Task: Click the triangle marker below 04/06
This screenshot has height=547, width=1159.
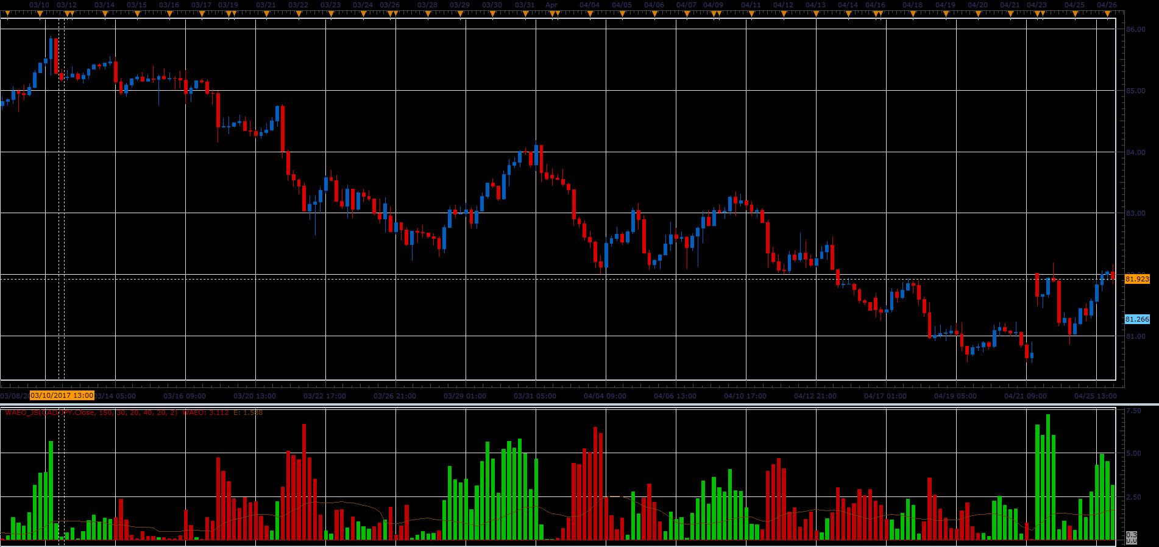Action: (x=654, y=14)
